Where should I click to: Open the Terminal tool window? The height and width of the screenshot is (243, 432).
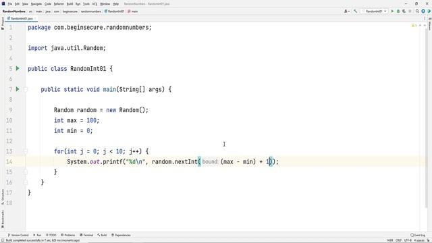pyautogui.click(x=86, y=235)
